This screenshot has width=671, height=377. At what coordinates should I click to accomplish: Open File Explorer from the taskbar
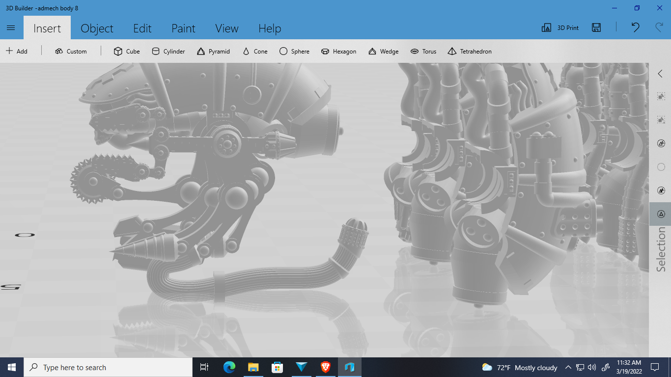pyautogui.click(x=253, y=367)
